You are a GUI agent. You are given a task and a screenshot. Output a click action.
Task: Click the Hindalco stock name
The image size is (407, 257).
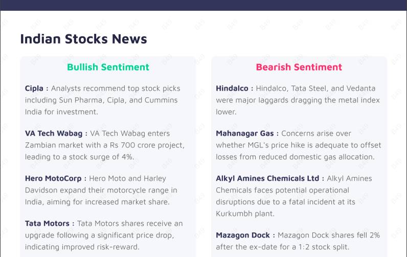(x=232, y=88)
